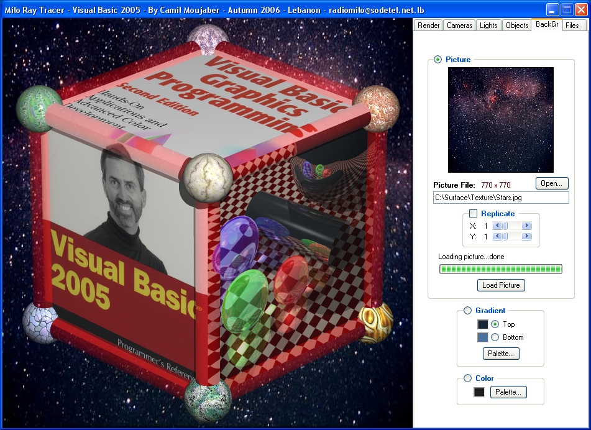Increase Replicate X with right arrow
591x430 pixels.
[x=526, y=226]
